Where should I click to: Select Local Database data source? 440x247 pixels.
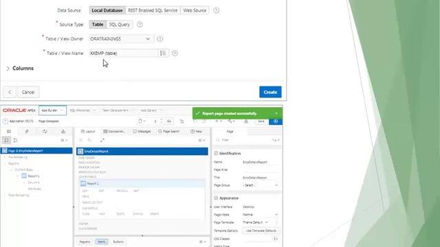pos(107,10)
